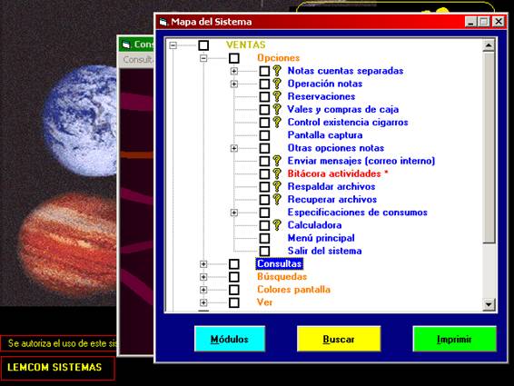
Task: Click the help icon next to Bitácora actividades
Action: tap(277, 173)
